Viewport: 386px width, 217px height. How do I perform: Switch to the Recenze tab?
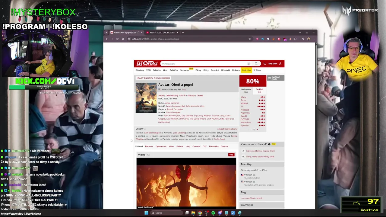tap(149, 146)
